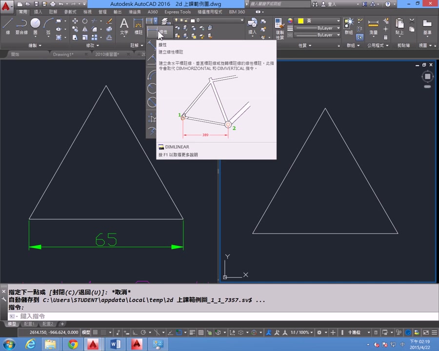This screenshot has height=351, width=439.
Task: Select the Line (線) draw tool
Action: pos(7,26)
